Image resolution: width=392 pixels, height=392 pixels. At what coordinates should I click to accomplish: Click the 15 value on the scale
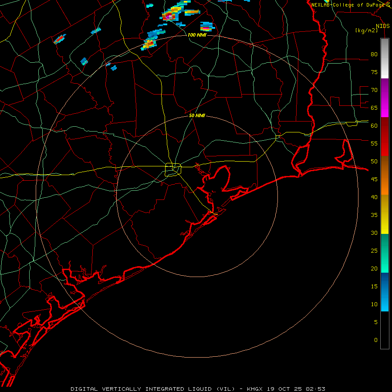tap(374, 287)
